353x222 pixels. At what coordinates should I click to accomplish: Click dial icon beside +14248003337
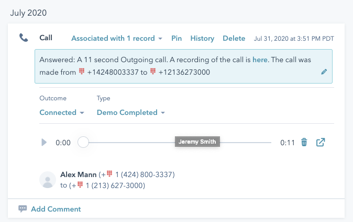pyautogui.click(x=82, y=72)
